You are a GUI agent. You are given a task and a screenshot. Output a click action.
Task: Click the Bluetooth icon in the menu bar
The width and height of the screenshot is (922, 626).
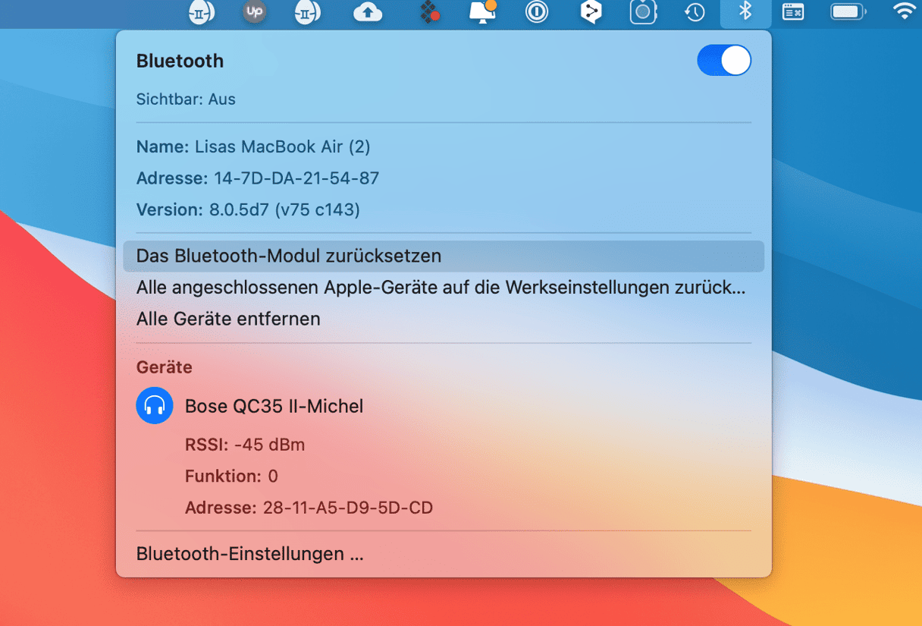[745, 11]
